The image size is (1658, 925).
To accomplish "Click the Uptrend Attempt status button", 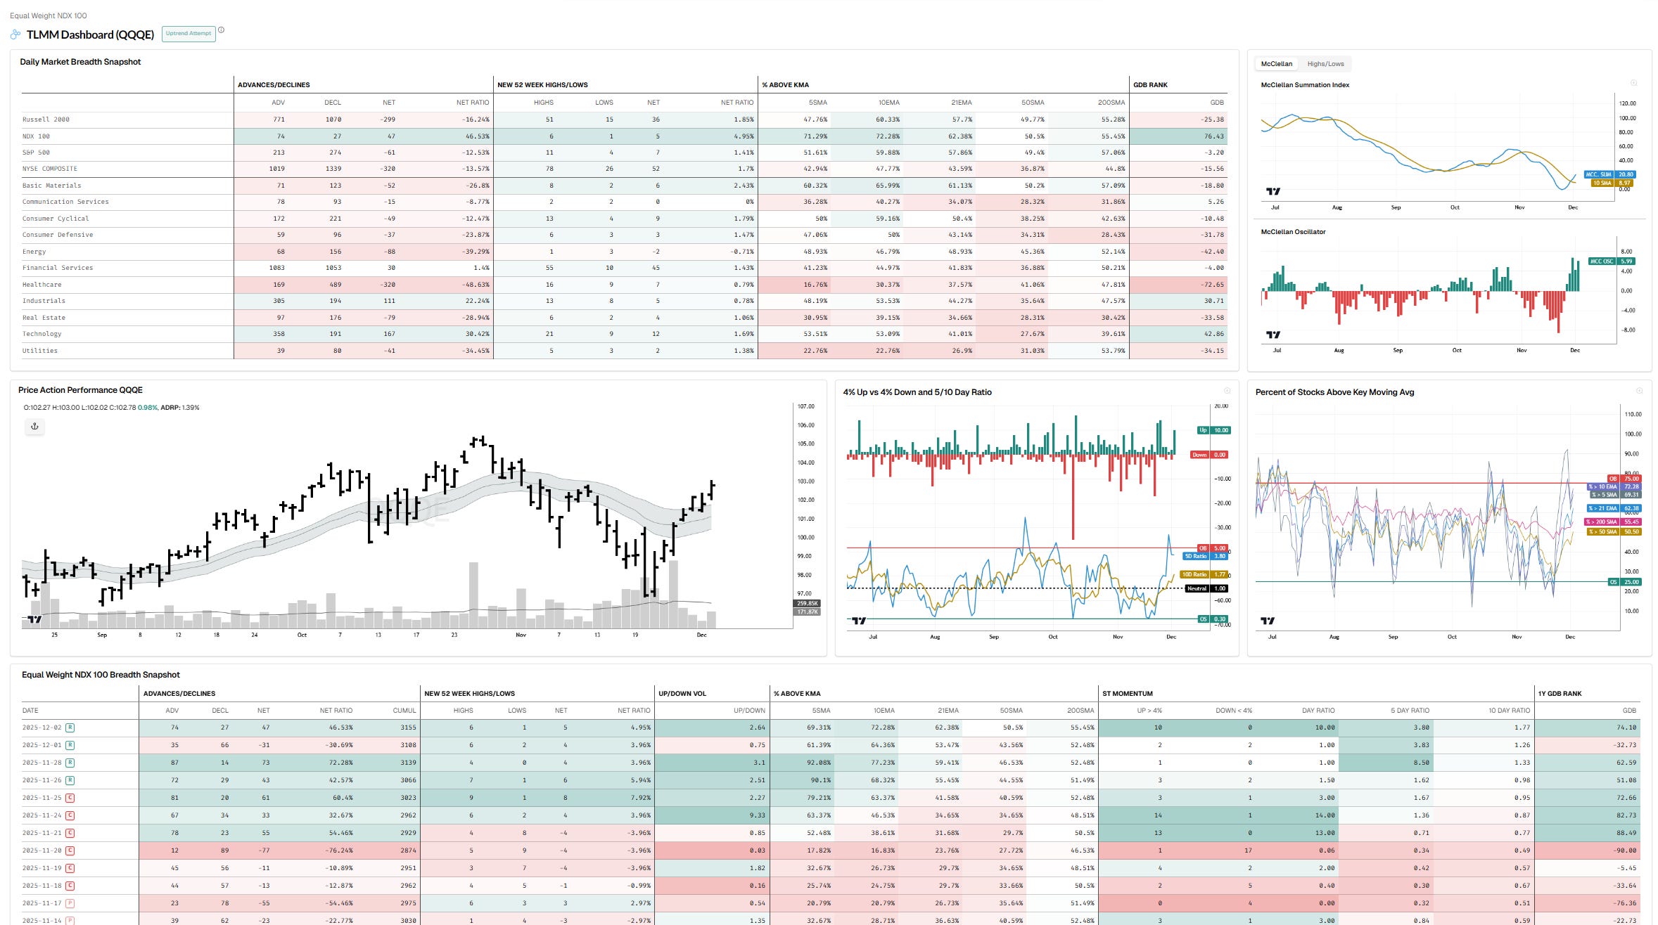I will pos(189,34).
